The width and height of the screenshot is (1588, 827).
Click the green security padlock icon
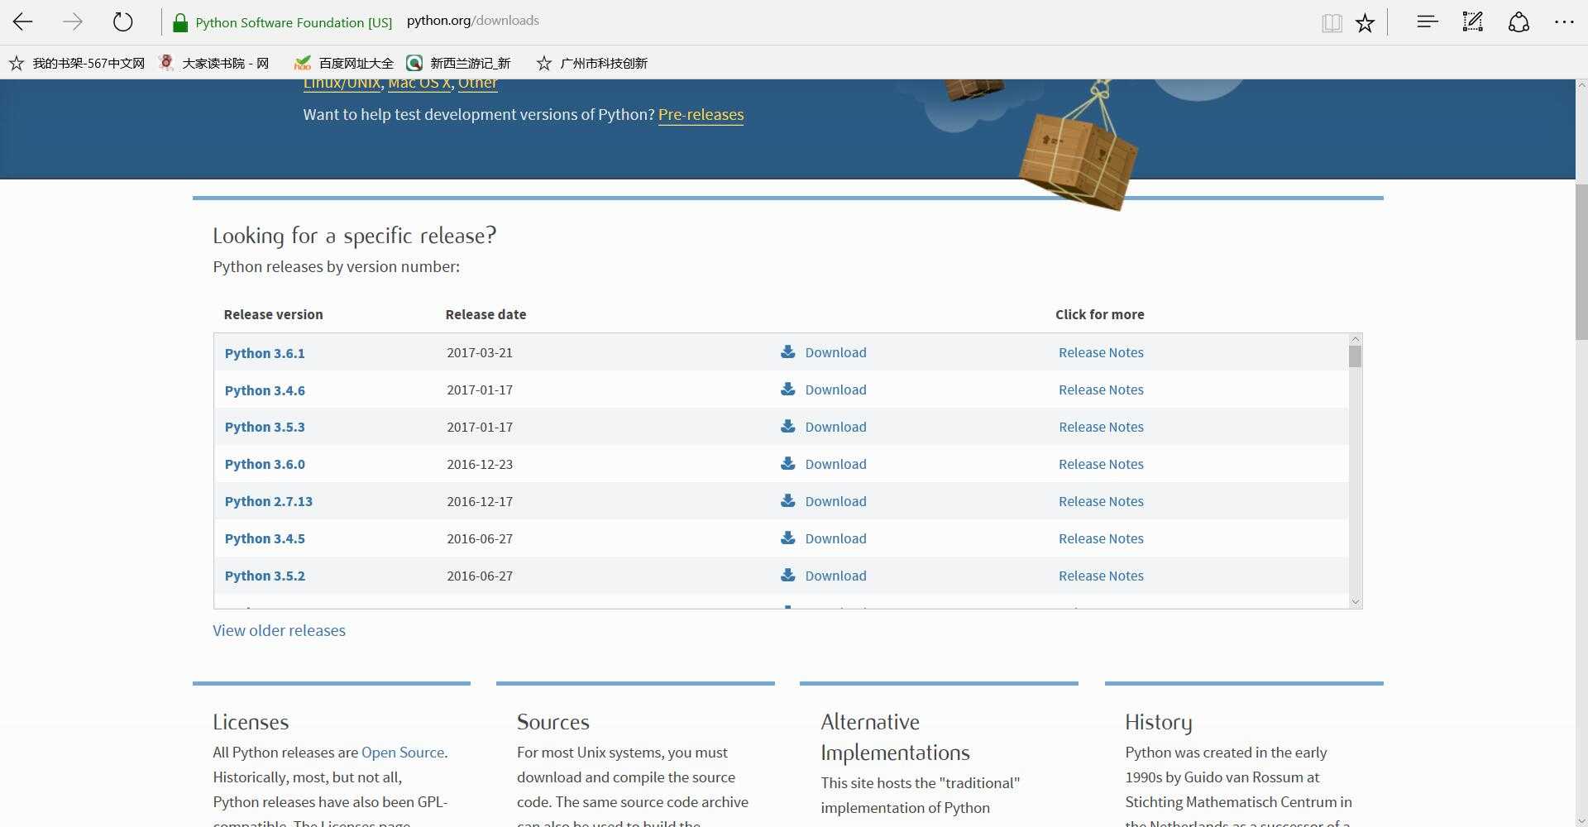179,22
